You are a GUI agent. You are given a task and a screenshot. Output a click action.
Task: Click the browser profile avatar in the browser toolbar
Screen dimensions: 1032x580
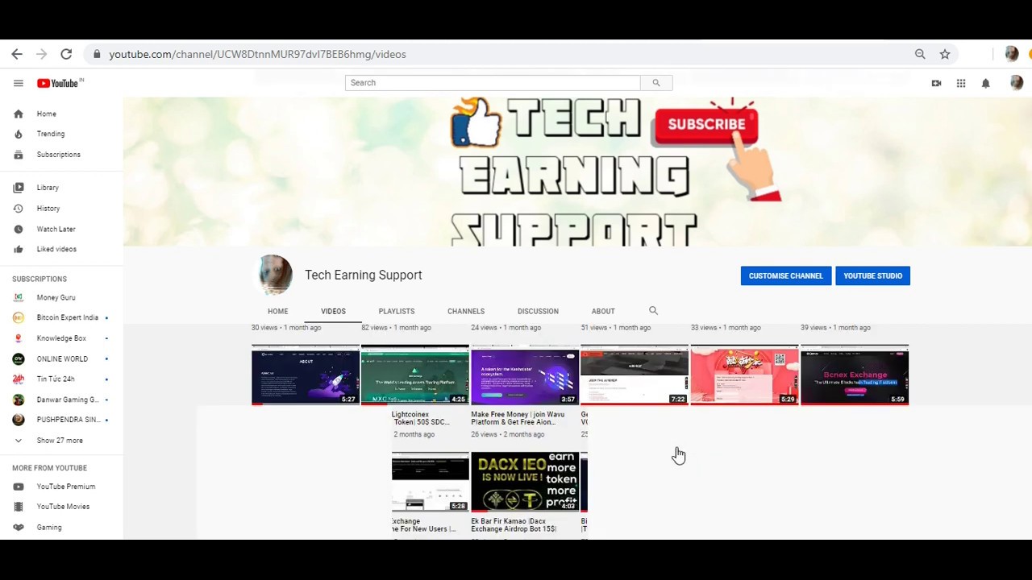coord(1012,54)
